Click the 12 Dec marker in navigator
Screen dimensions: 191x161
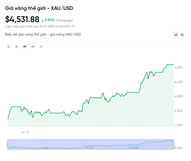90,148
